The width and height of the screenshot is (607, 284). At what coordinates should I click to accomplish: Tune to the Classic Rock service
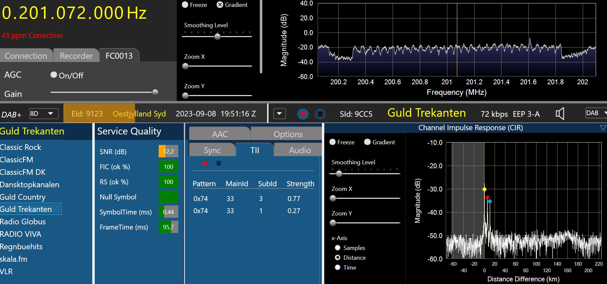pos(21,147)
